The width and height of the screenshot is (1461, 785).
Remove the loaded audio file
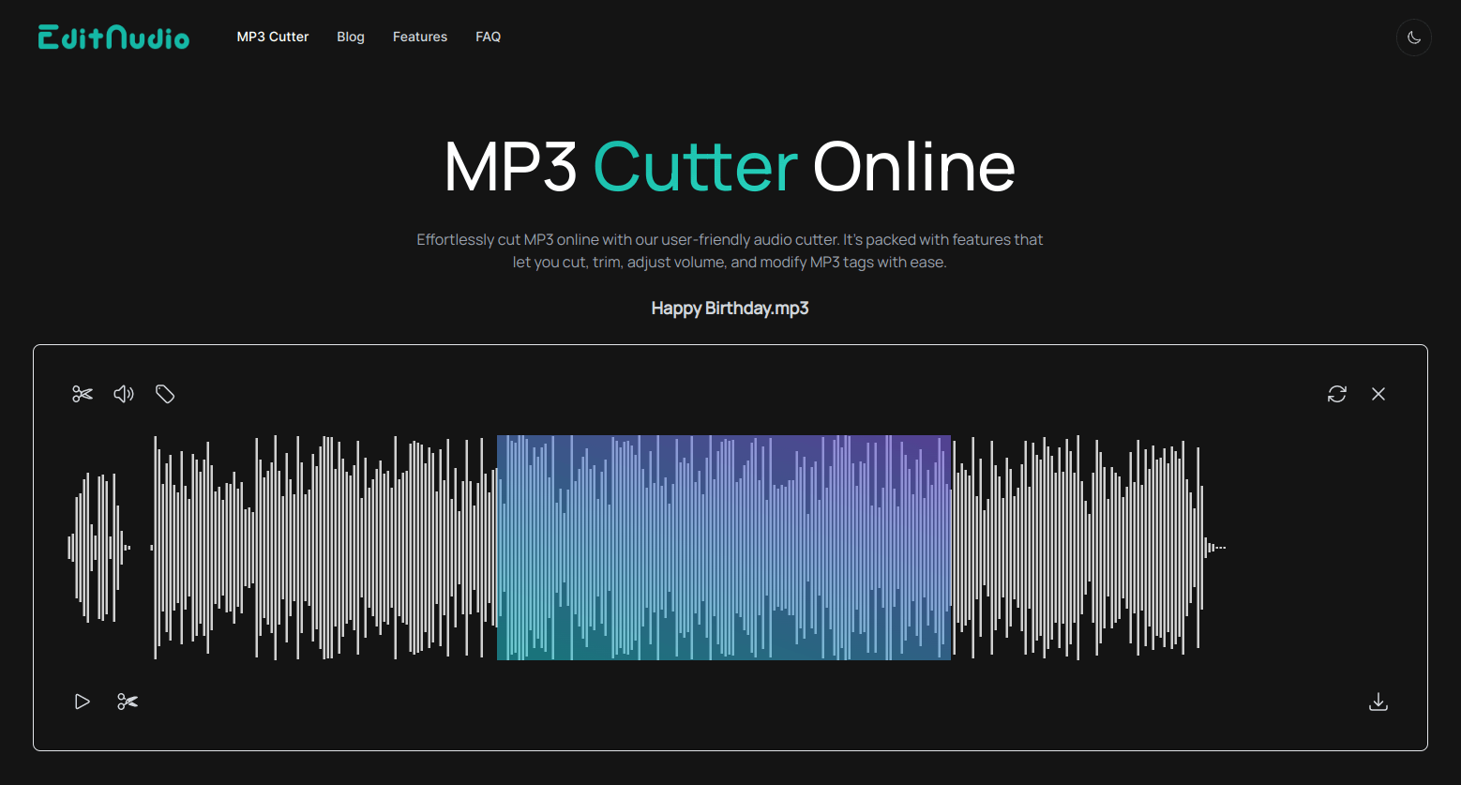click(x=1378, y=394)
